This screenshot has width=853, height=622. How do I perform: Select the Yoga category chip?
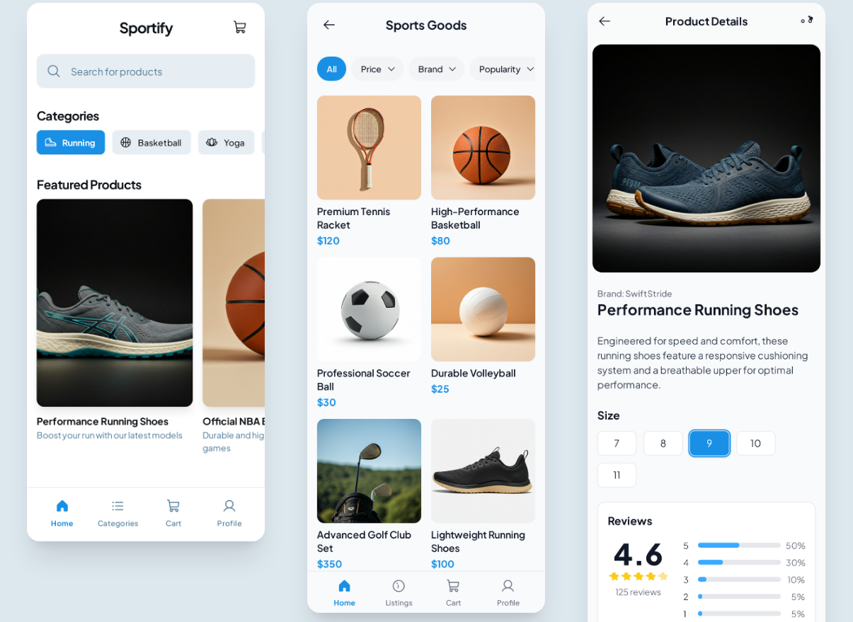tap(226, 142)
